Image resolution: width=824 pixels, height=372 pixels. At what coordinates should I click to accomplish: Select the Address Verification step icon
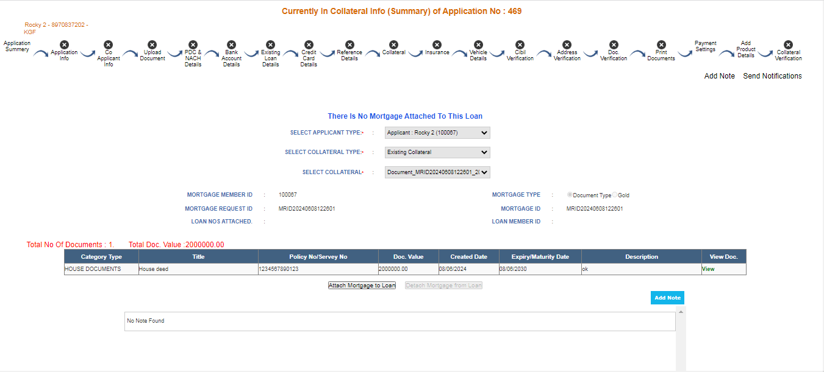pyautogui.click(x=567, y=44)
